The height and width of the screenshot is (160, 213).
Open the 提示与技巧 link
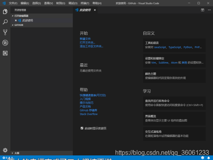pyautogui.click(x=87, y=103)
